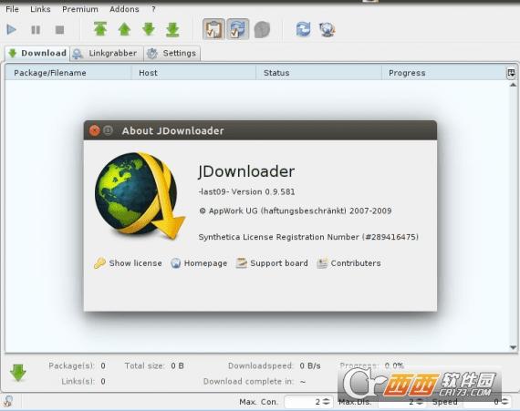Sort by Status column header
This screenshot has width=520, height=411.
[318, 73]
